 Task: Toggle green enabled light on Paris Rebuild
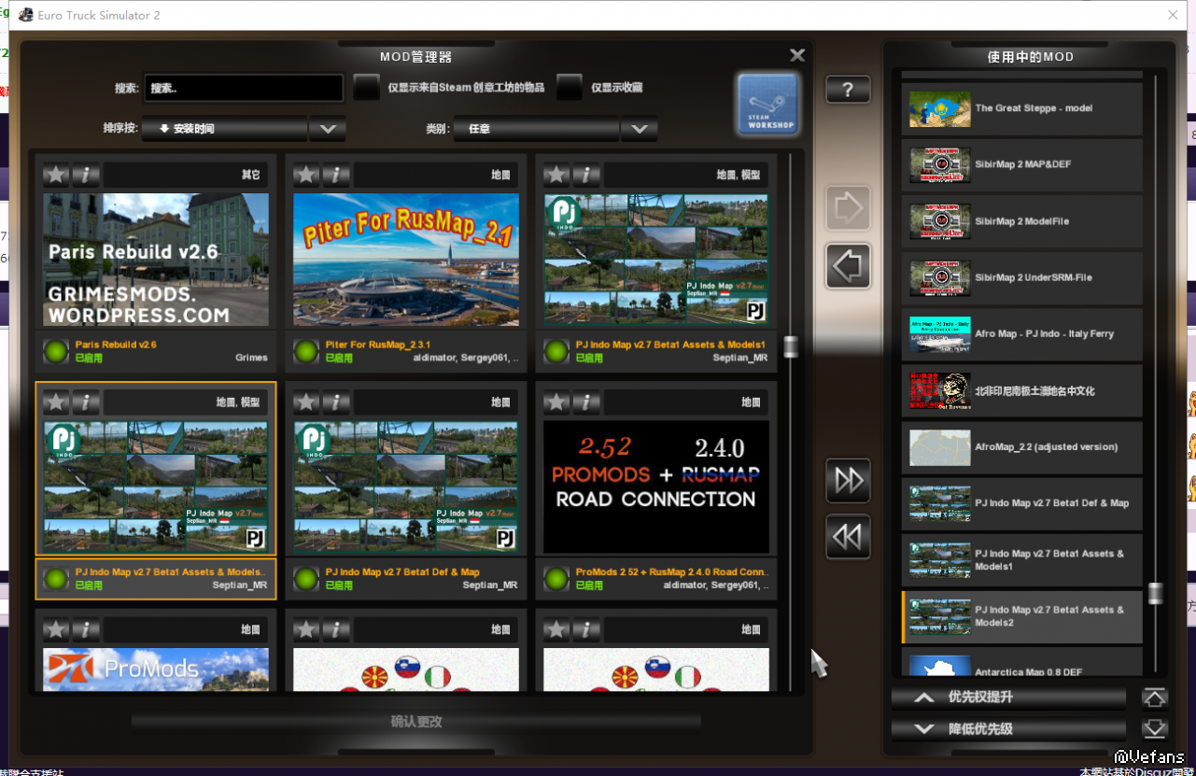(56, 351)
